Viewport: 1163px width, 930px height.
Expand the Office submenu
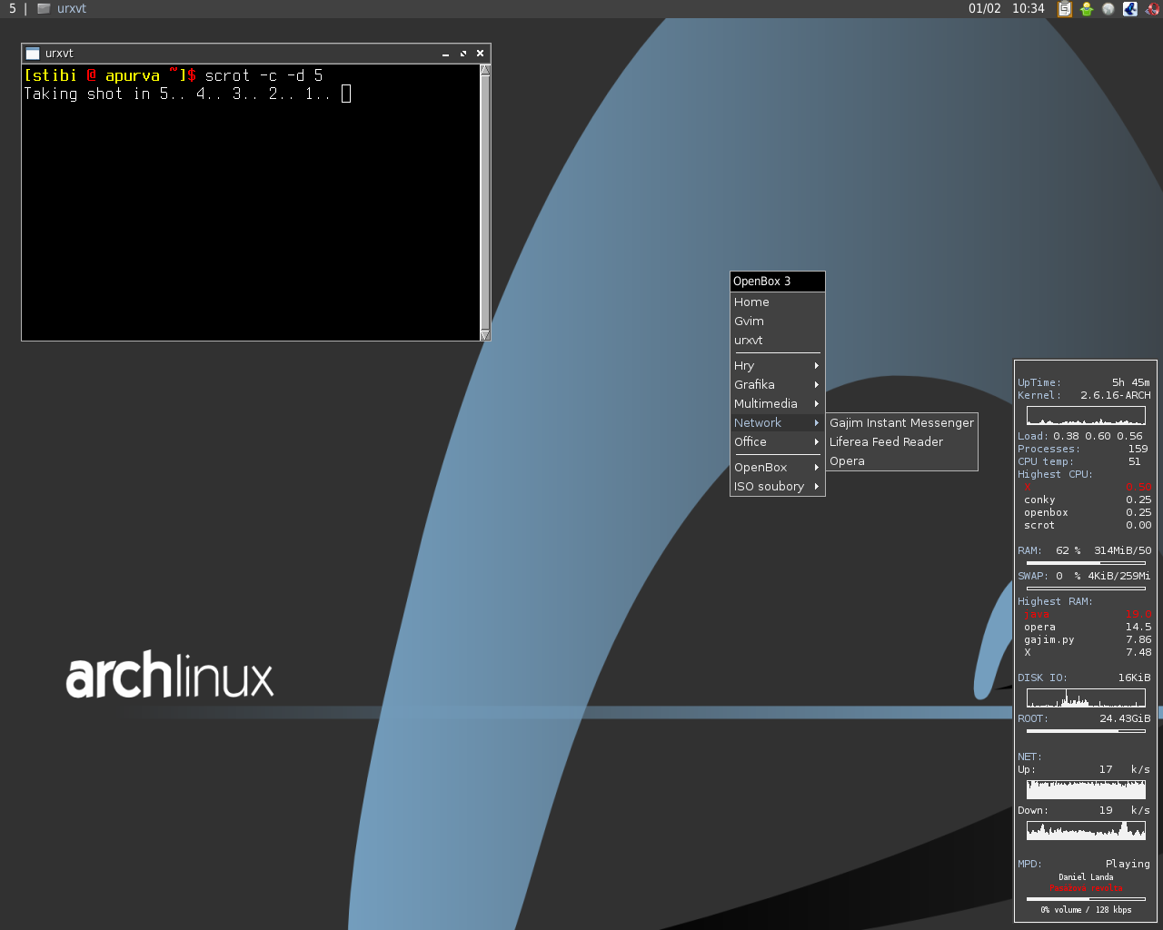pos(777,442)
